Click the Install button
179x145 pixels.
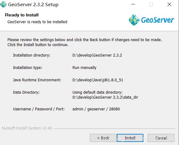[130, 138]
